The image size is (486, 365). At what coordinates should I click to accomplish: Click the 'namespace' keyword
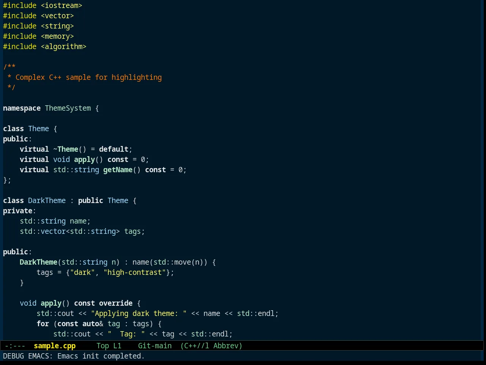tap(22, 108)
